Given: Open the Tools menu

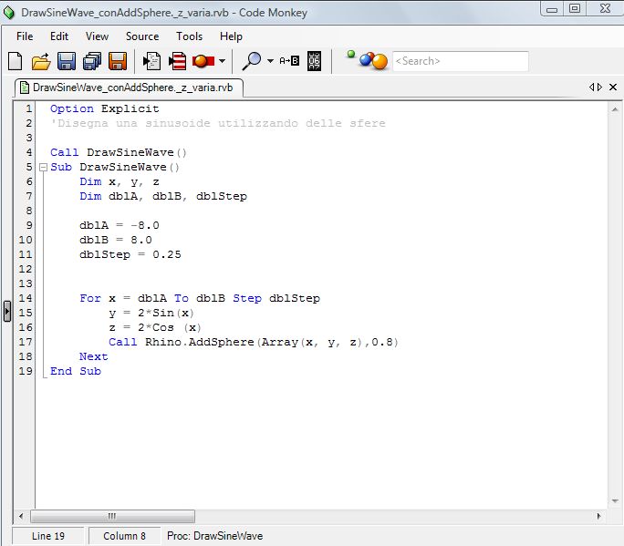Looking at the screenshot, I should (190, 36).
